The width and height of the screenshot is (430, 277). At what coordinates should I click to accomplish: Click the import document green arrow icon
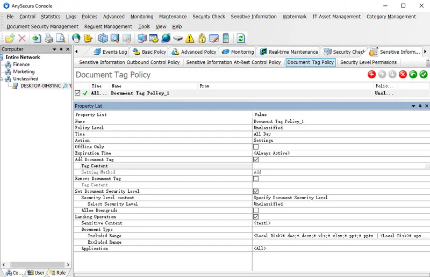37,38
